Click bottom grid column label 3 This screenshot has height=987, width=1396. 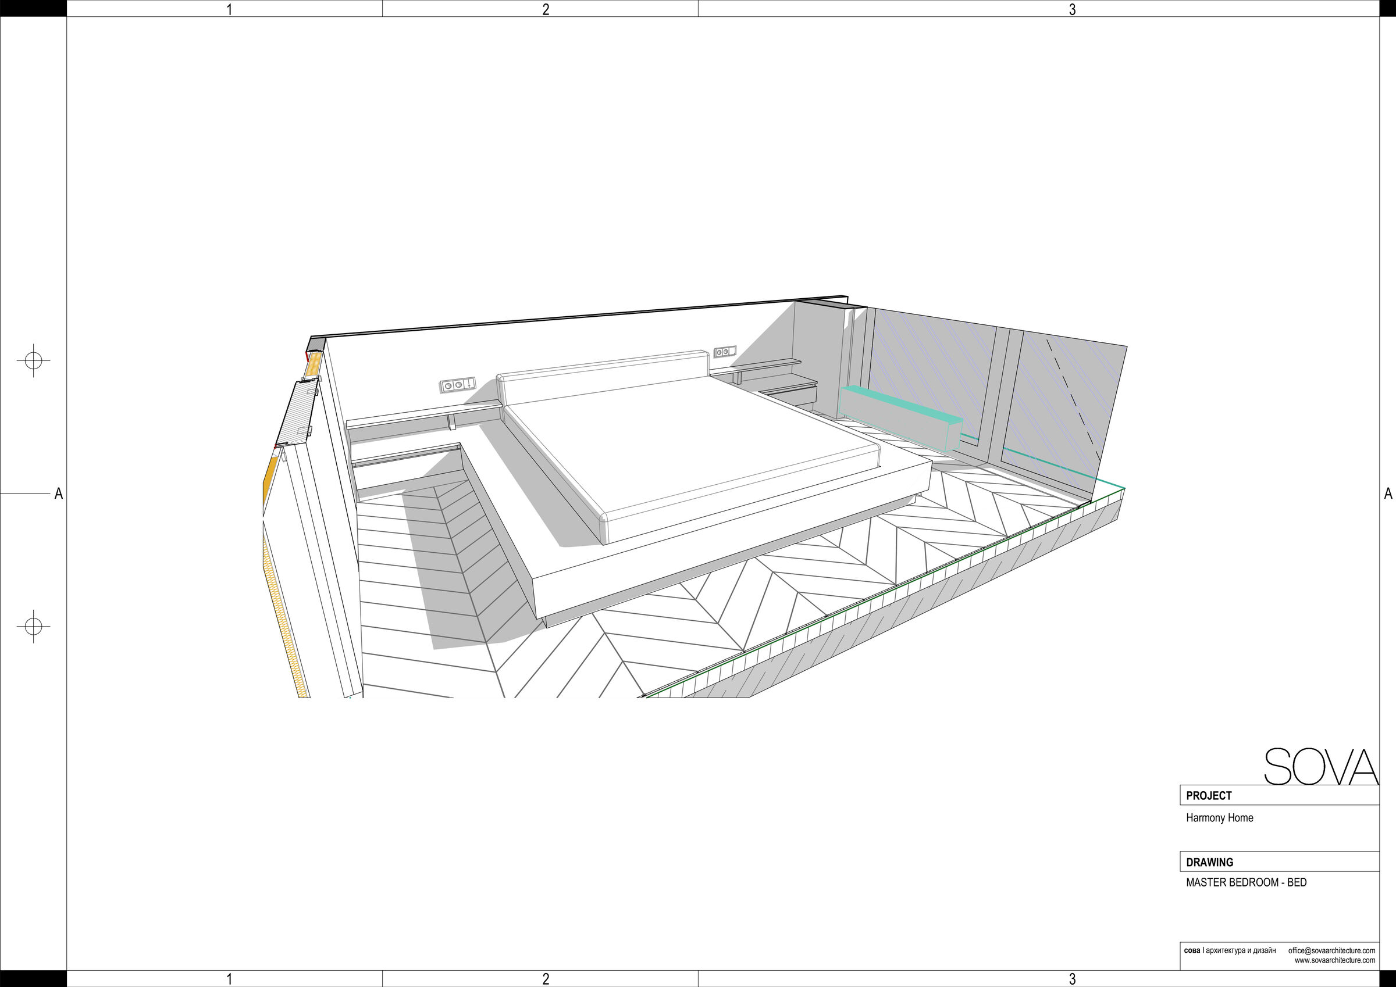1073,979
